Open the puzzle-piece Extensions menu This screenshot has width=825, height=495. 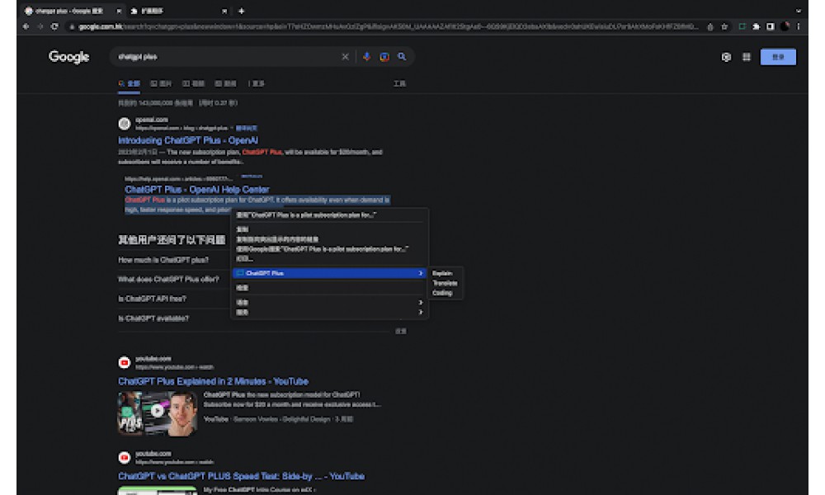pyautogui.click(x=756, y=26)
